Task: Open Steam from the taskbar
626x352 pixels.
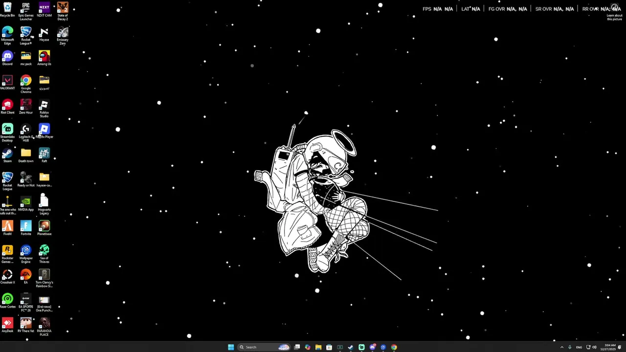Action: [351, 347]
